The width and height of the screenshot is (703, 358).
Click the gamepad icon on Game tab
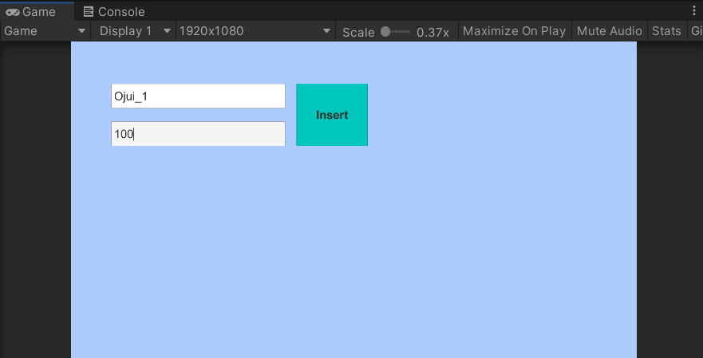(12, 12)
